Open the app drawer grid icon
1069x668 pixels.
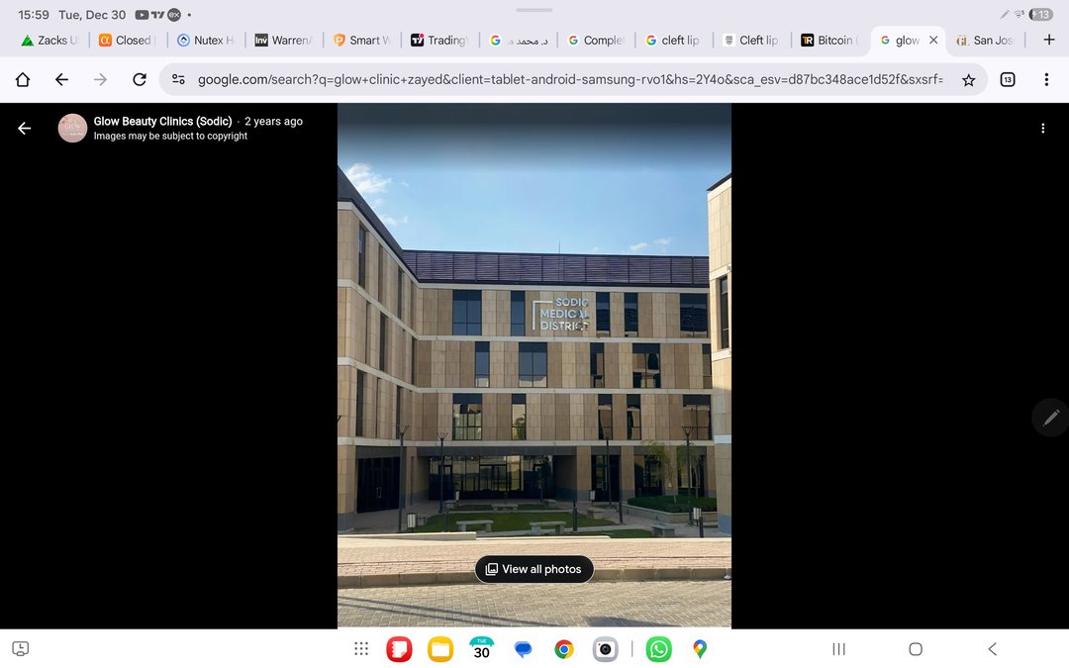(361, 649)
